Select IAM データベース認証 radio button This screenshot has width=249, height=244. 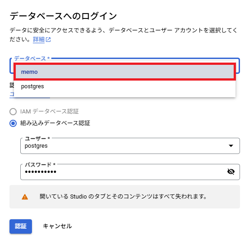[x=13, y=112]
